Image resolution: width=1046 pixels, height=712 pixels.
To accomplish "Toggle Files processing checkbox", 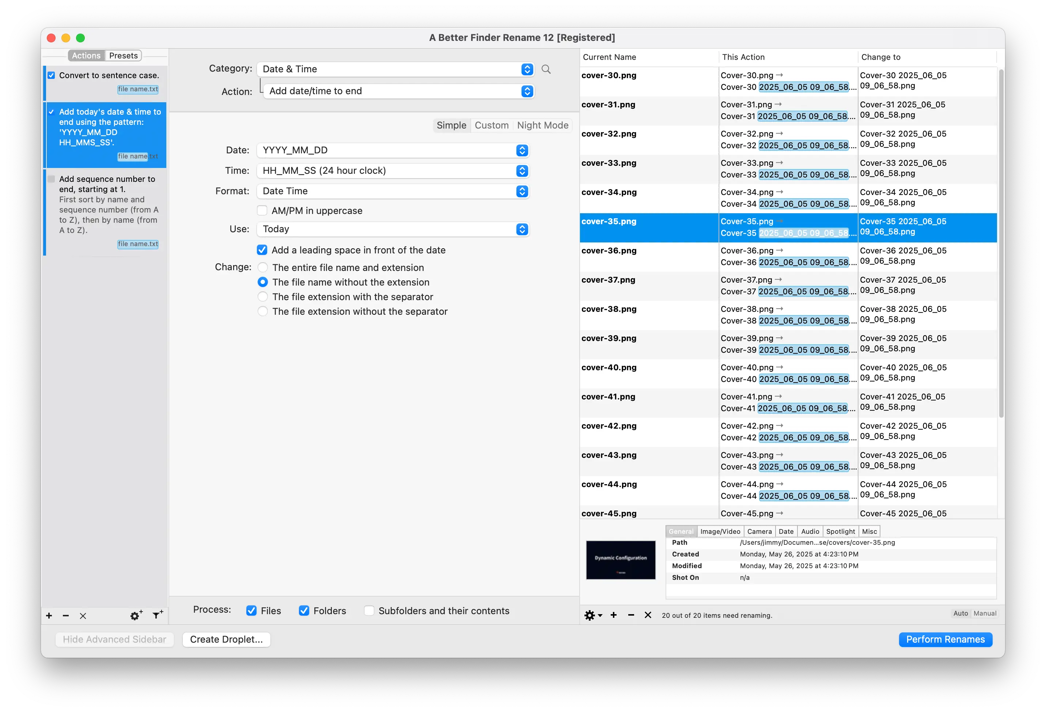I will click(251, 611).
